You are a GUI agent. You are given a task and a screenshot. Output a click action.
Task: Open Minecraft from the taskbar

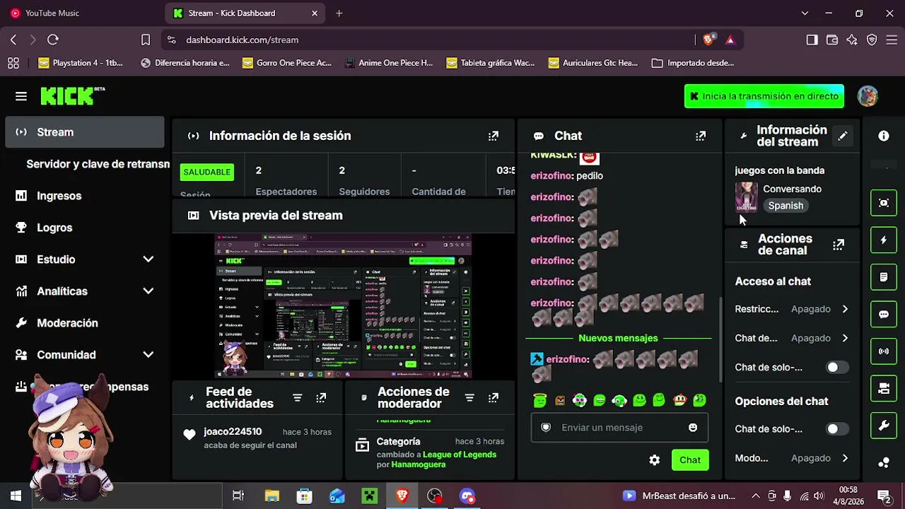pos(370,496)
